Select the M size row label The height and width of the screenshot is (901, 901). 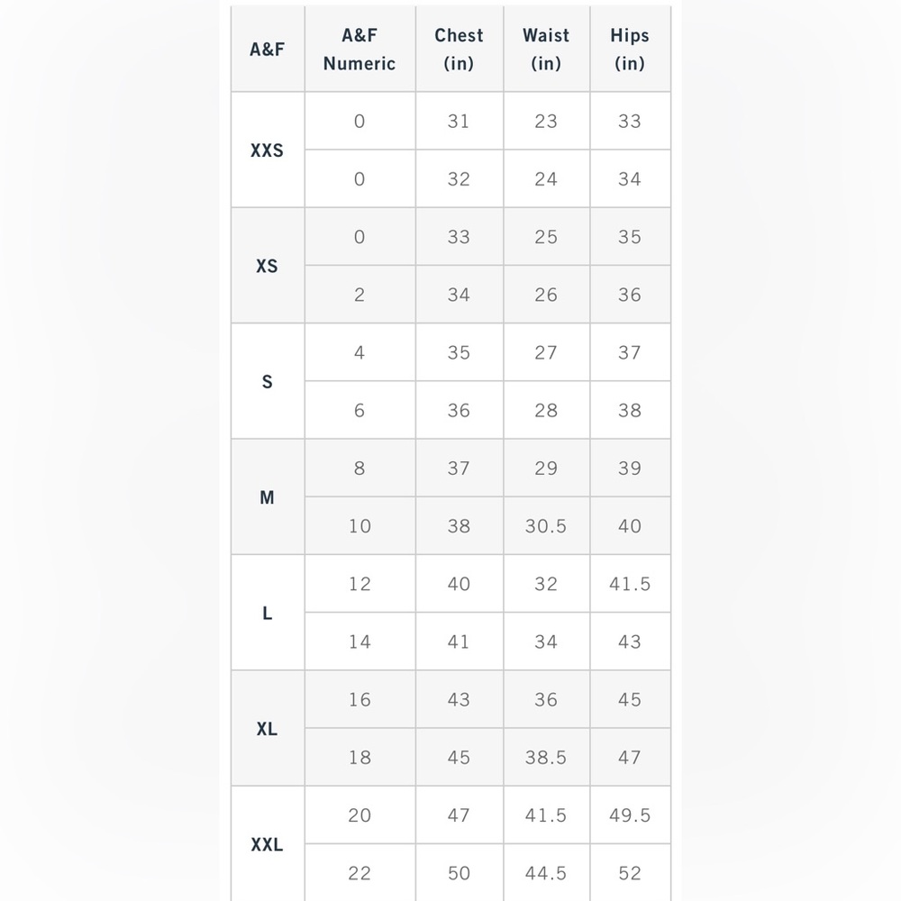pos(267,497)
